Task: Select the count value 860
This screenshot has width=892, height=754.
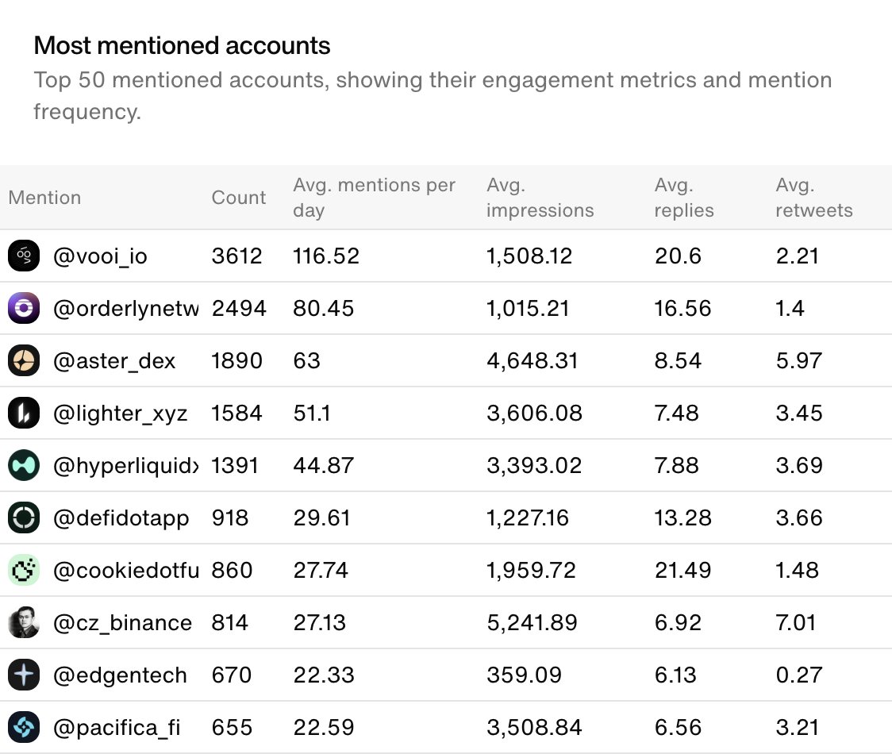Action: click(232, 570)
